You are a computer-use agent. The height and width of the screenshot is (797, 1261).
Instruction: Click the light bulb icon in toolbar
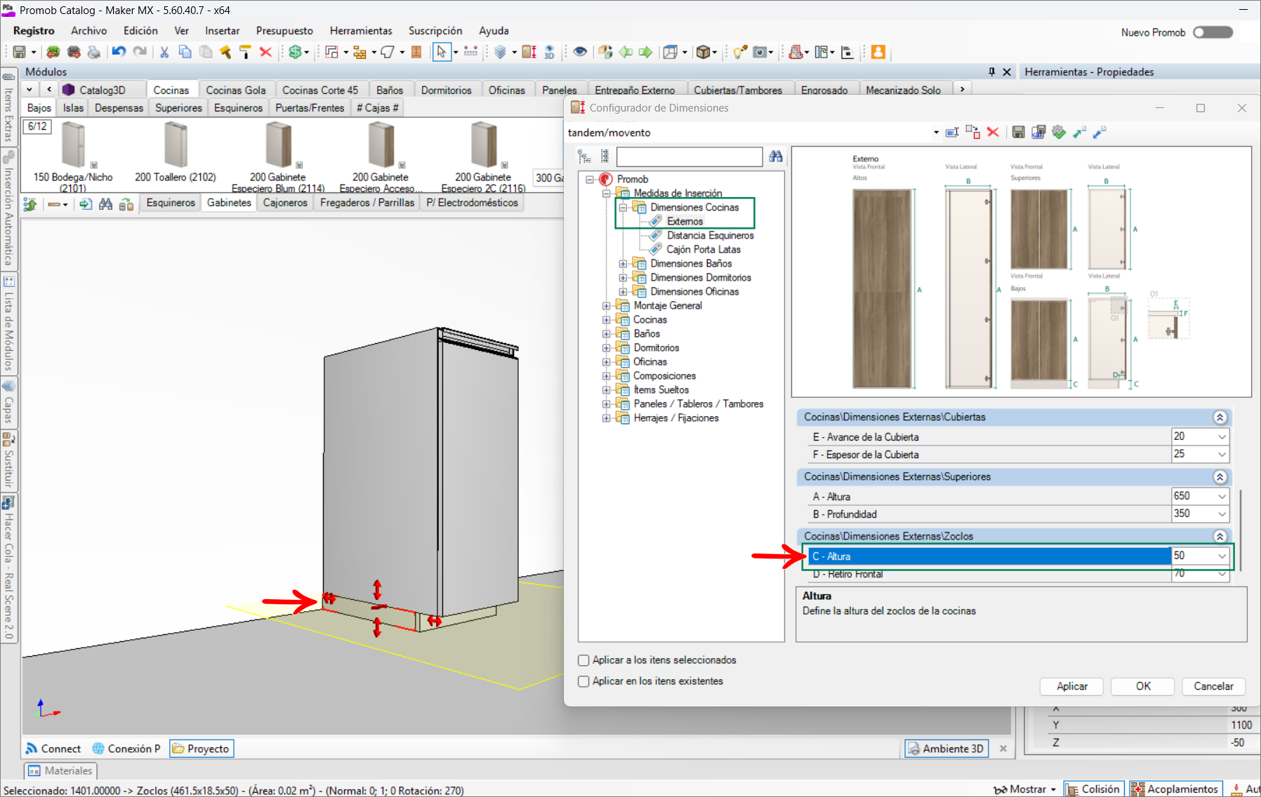(739, 52)
